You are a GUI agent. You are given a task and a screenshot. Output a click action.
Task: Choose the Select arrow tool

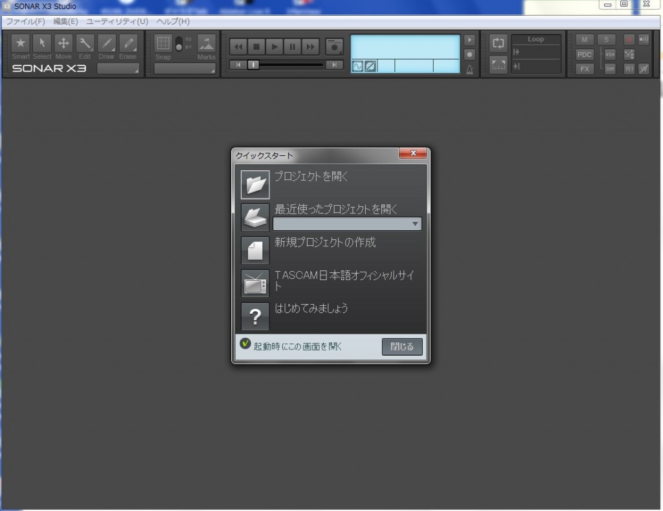tap(42, 43)
